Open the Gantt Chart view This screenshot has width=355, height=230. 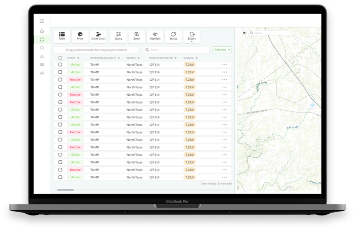click(x=98, y=36)
